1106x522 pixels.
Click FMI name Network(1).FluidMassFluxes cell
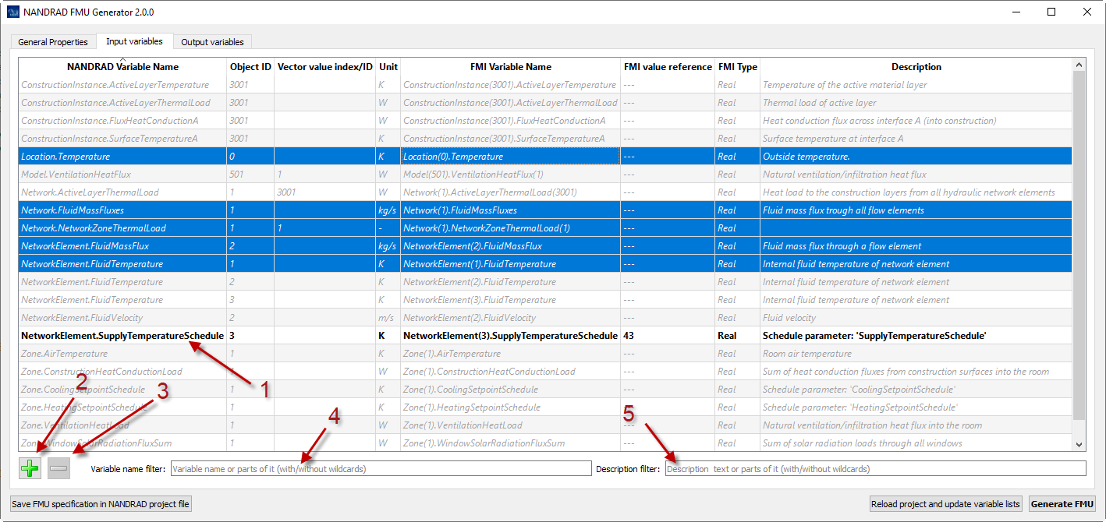511,210
